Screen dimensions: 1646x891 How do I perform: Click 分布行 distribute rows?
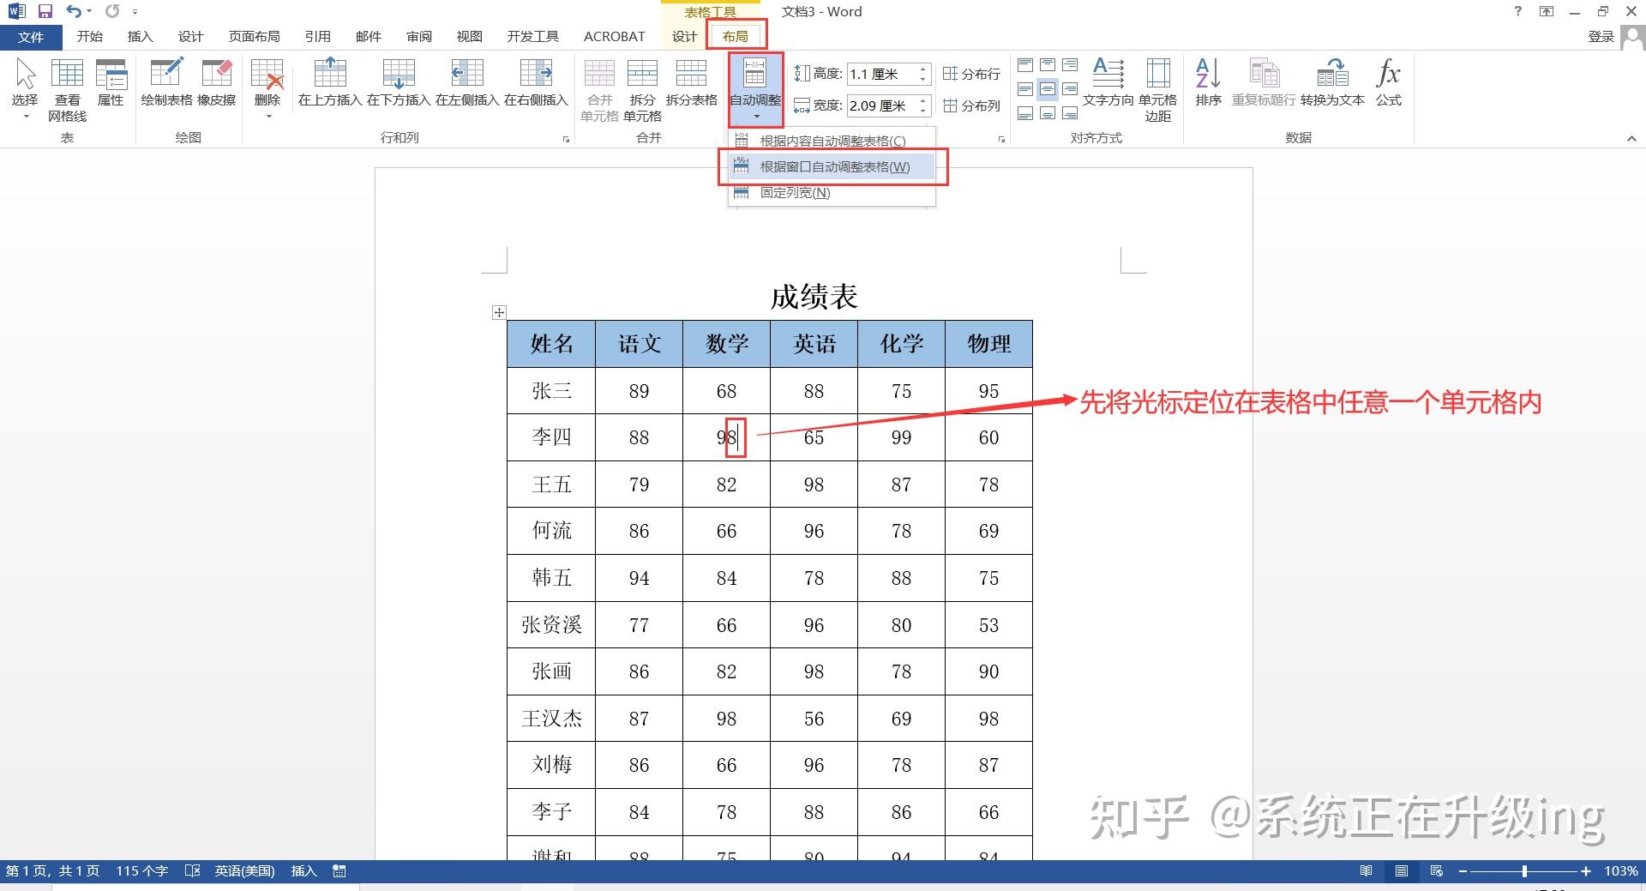971,74
